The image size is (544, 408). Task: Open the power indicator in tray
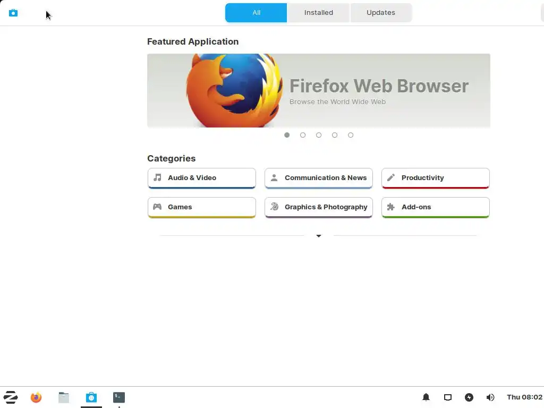pos(469,397)
